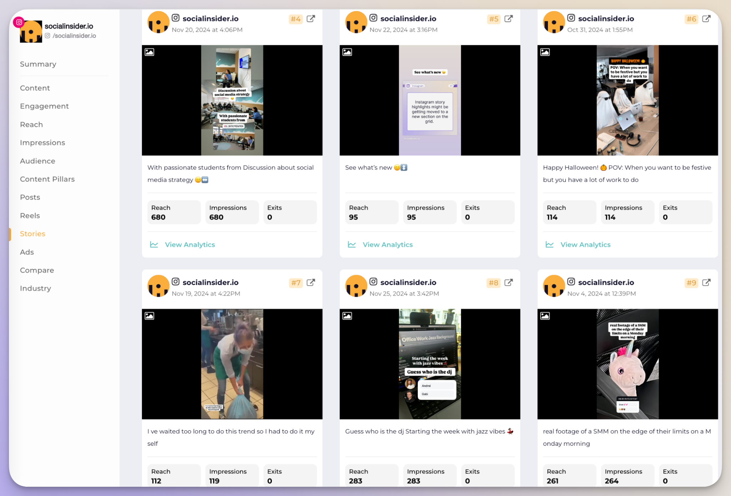Image resolution: width=731 pixels, height=496 pixels.
Task: Navigate to the Engagement section
Action: click(x=44, y=106)
